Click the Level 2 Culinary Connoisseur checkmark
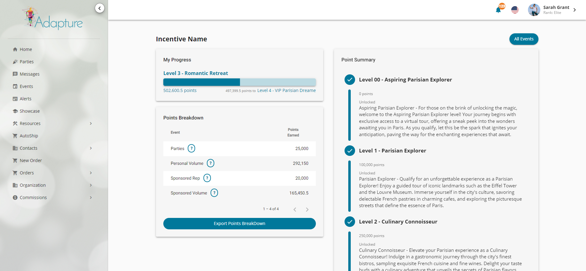 click(350, 222)
